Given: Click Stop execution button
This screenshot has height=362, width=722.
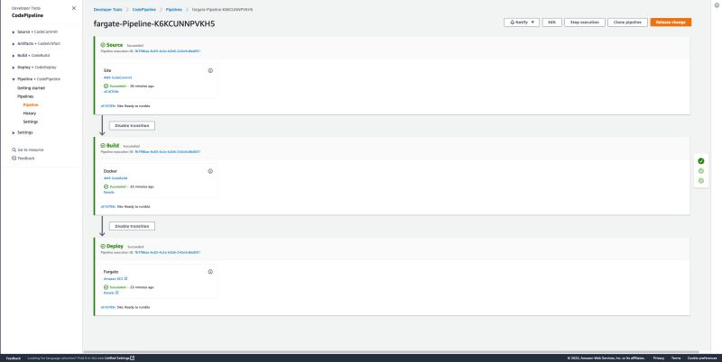Looking at the screenshot, I should pos(585,22).
